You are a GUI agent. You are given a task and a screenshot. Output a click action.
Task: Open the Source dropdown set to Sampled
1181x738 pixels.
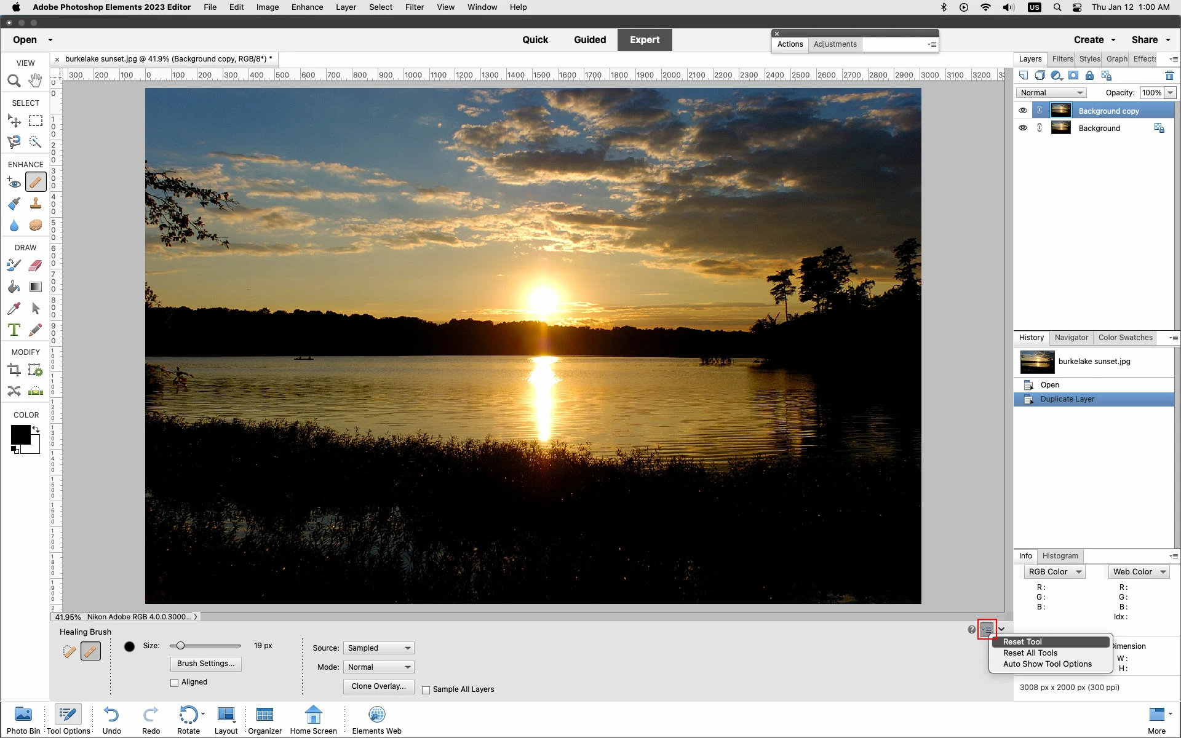378,648
